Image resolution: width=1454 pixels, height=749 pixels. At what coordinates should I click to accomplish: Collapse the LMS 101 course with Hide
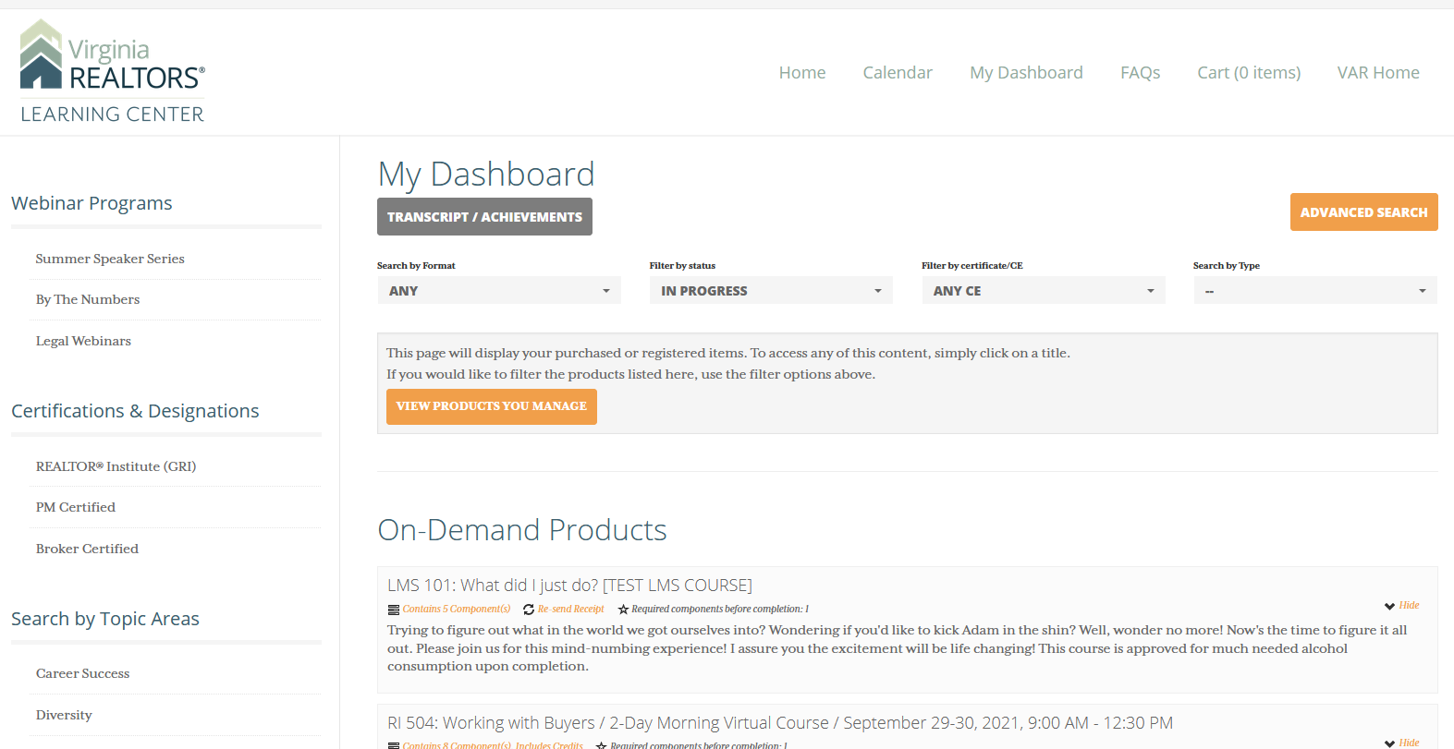pos(1401,606)
